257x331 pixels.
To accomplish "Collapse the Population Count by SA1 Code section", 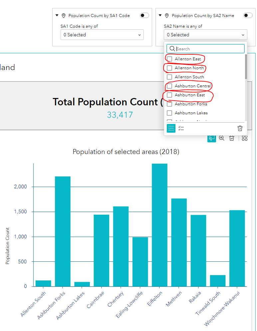I will coord(57,15).
